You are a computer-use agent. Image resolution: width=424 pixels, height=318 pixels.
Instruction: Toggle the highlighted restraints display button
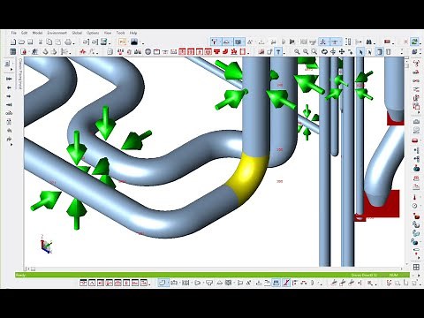coord(215,42)
